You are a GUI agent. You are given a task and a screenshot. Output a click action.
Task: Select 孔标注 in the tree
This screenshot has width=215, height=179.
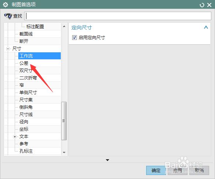[x=26, y=151]
